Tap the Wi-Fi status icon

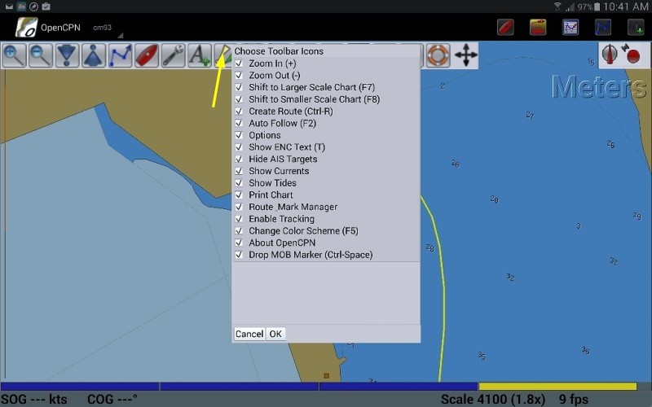point(557,7)
